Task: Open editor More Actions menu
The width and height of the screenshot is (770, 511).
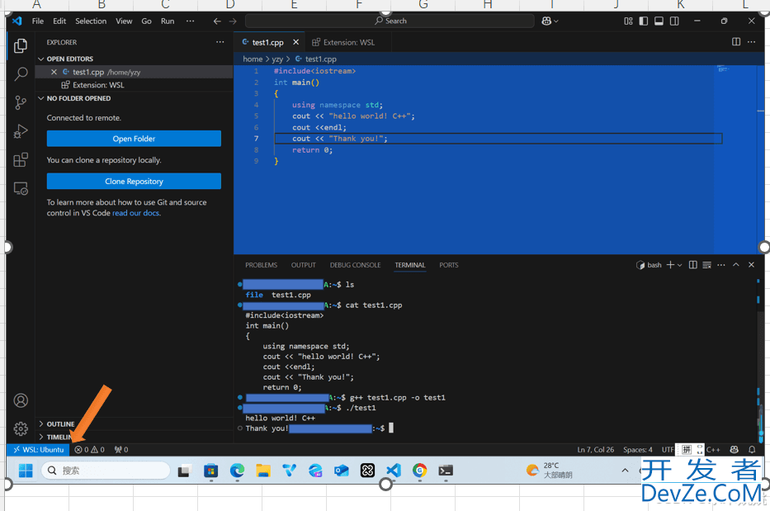Action: click(751, 42)
